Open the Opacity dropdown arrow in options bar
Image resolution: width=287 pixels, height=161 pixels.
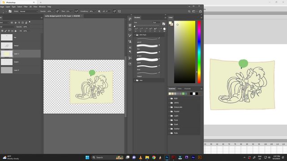(53, 11)
